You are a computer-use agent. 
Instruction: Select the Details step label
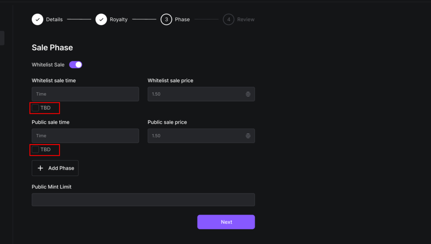tap(54, 19)
